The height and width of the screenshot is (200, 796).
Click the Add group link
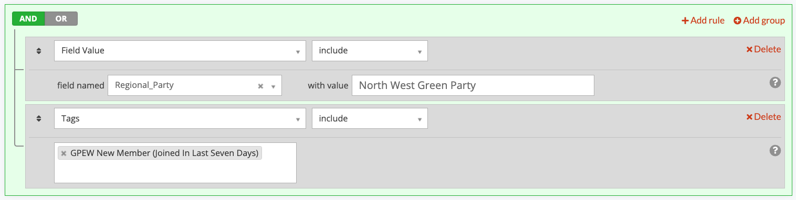pos(759,20)
